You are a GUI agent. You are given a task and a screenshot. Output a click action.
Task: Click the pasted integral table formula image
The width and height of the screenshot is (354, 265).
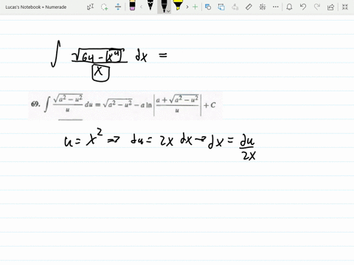[x=125, y=105]
